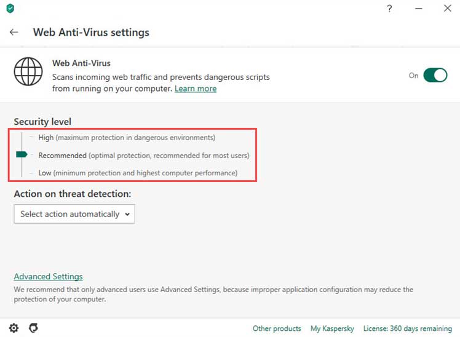Image resolution: width=460 pixels, height=337 pixels.
Task: Click License: 360 days remaining
Action: click(408, 328)
